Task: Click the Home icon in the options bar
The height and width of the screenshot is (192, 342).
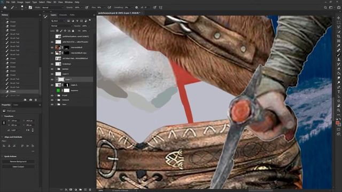Action: click(5, 7)
